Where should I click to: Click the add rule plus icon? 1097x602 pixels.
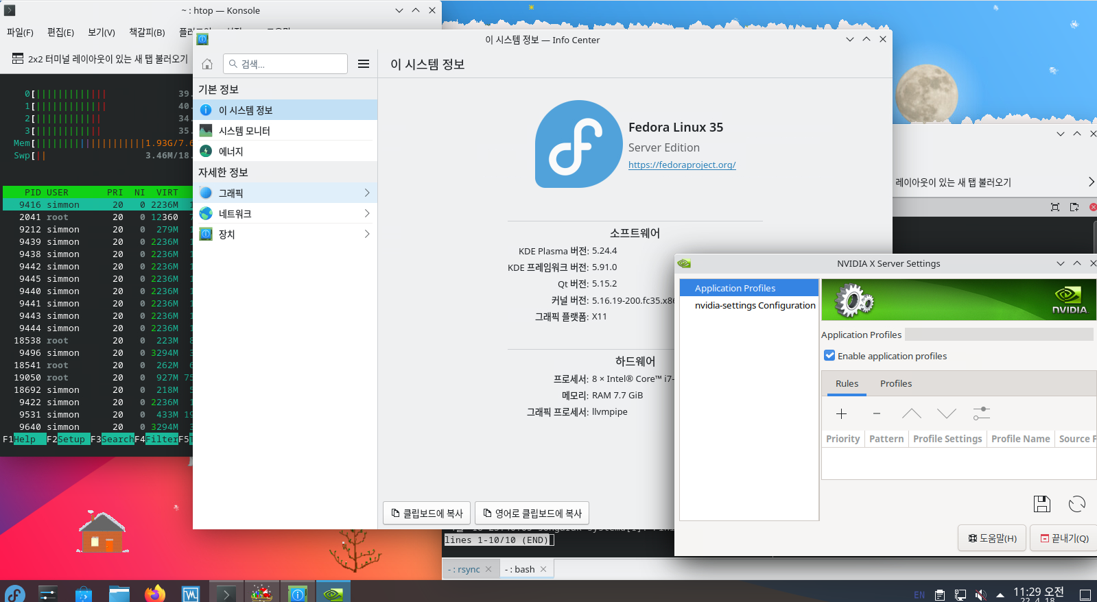pyautogui.click(x=842, y=413)
